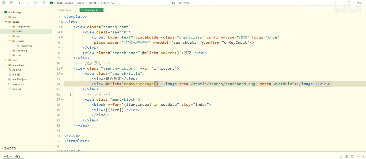Open search.vue in the project tree

click(26, 46)
